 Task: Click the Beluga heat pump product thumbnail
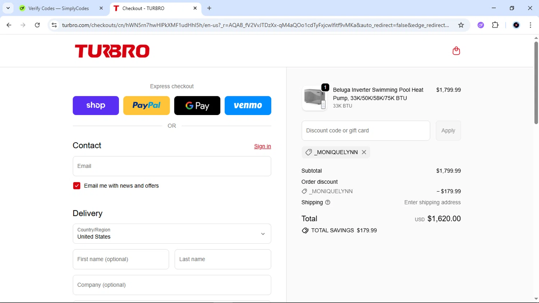pyautogui.click(x=315, y=98)
